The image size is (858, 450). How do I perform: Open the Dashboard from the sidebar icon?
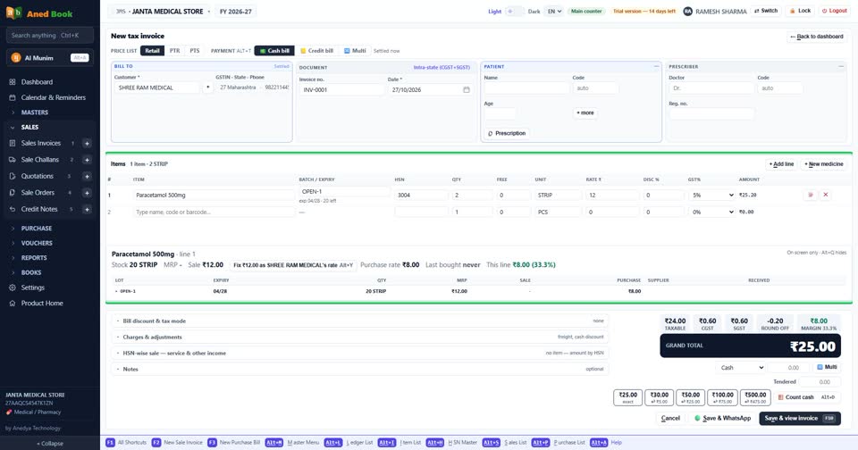[x=13, y=82]
